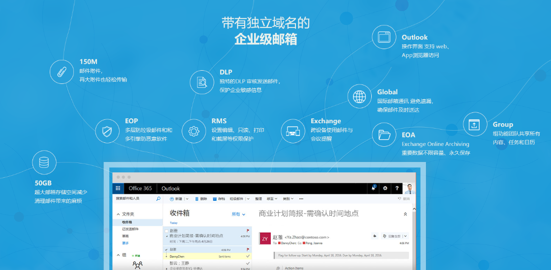Toggle the checkmark on DannyChen row
This screenshot has width=551, height=270.
(248, 256)
